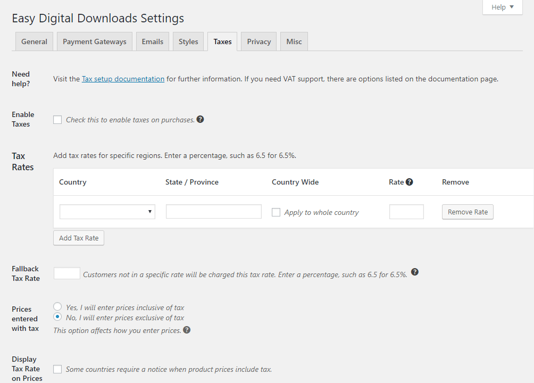Focus the State / Province input field
This screenshot has height=383, width=534.
point(213,212)
